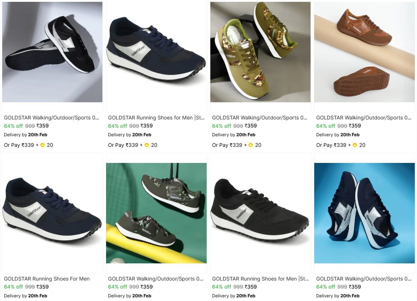417x301 pixels.
Task: Click "64% off" under the grey-background black shoes
Action: coord(14,126)
